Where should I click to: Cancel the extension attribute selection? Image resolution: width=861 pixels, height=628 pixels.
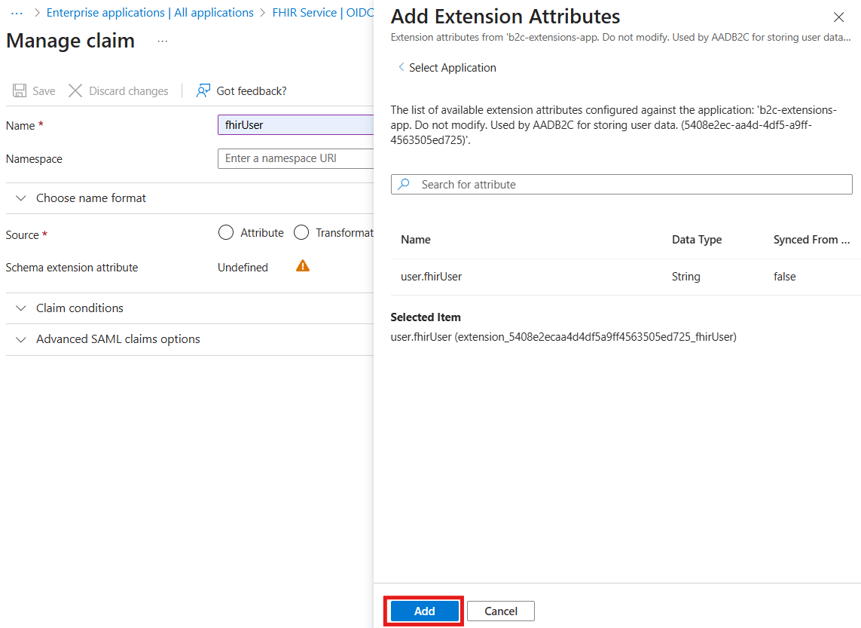click(x=500, y=611)
